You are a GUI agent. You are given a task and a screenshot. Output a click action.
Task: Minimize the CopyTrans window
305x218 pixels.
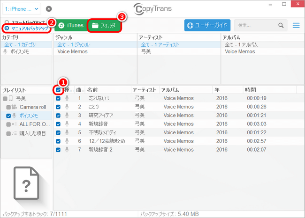click(270, 5)
